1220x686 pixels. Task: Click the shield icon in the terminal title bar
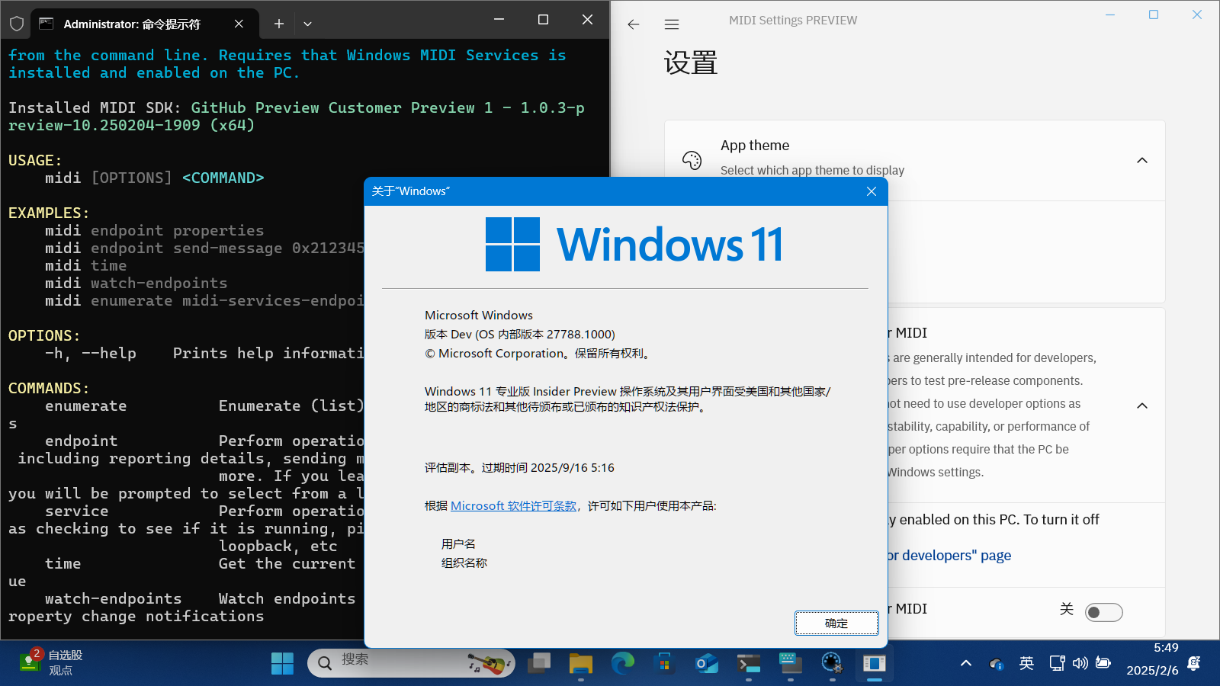(x=17, y=24)
